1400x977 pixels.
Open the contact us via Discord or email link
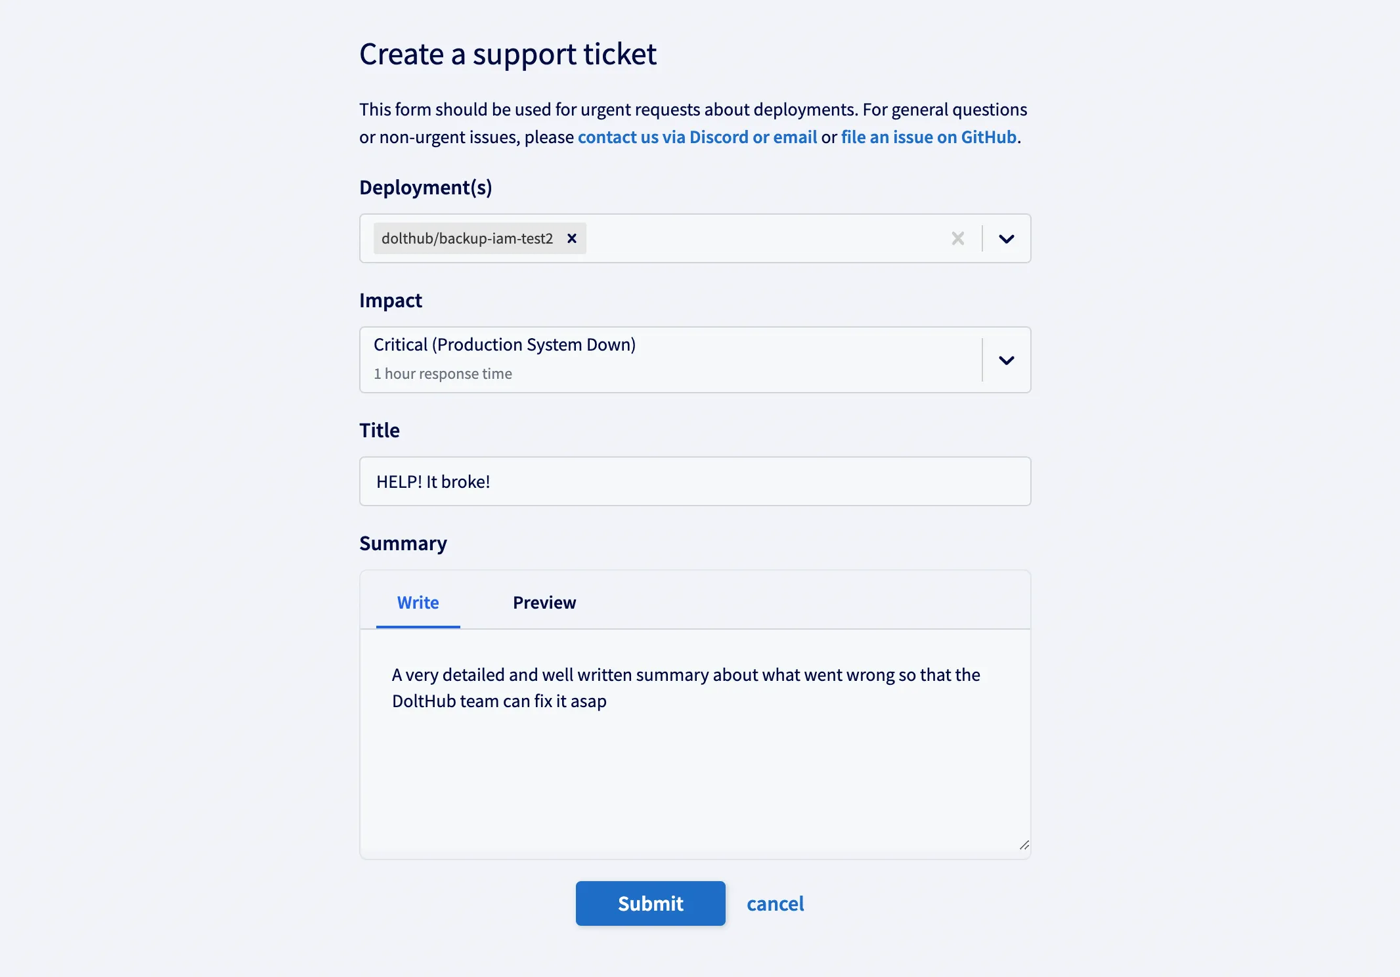pos(696,137)
